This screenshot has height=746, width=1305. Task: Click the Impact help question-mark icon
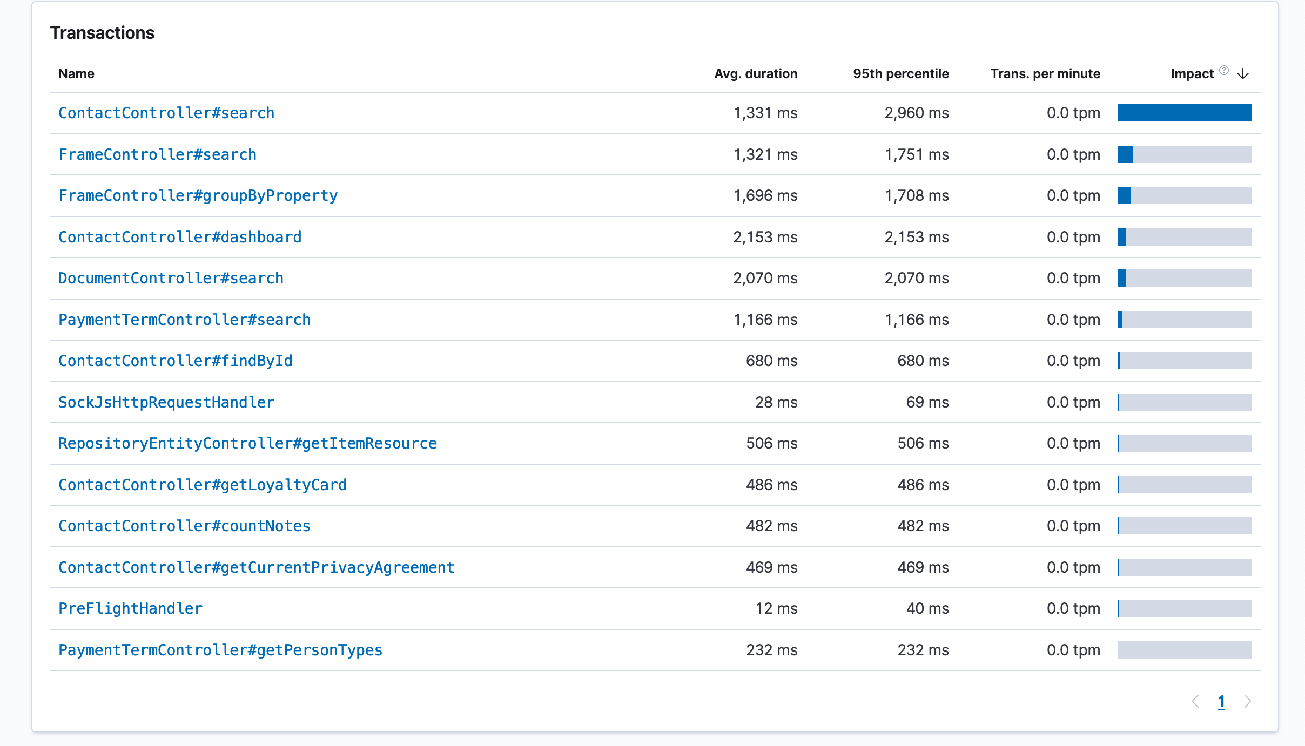[x=1224, y=71]
